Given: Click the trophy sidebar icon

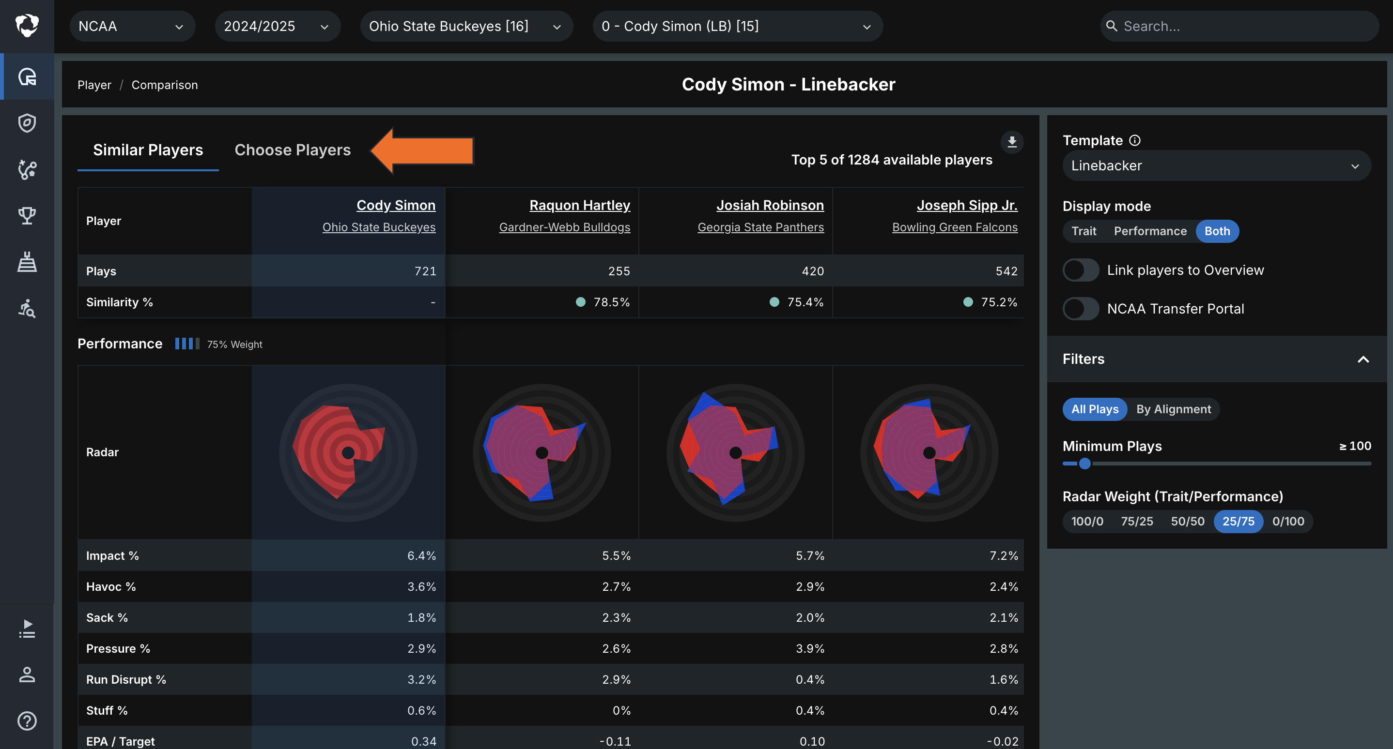Looking at the screenshot, I should coord(27,215).
